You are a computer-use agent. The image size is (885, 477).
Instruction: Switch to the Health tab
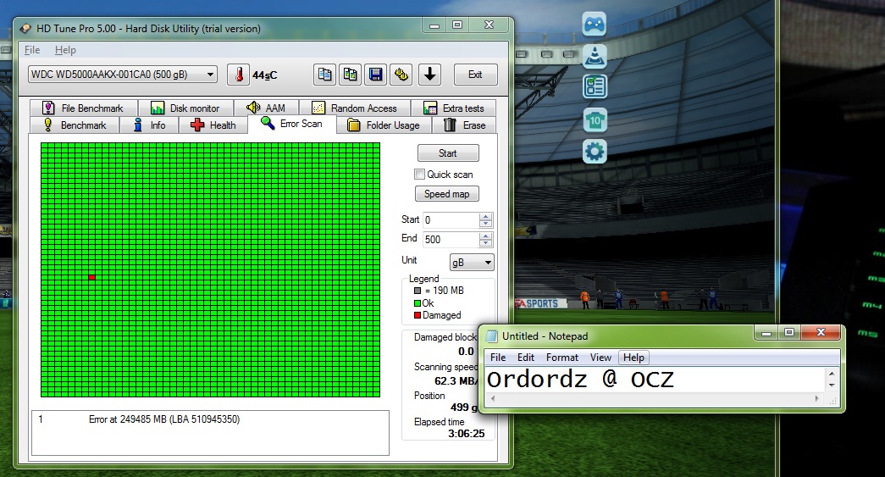tap(213, 125)
